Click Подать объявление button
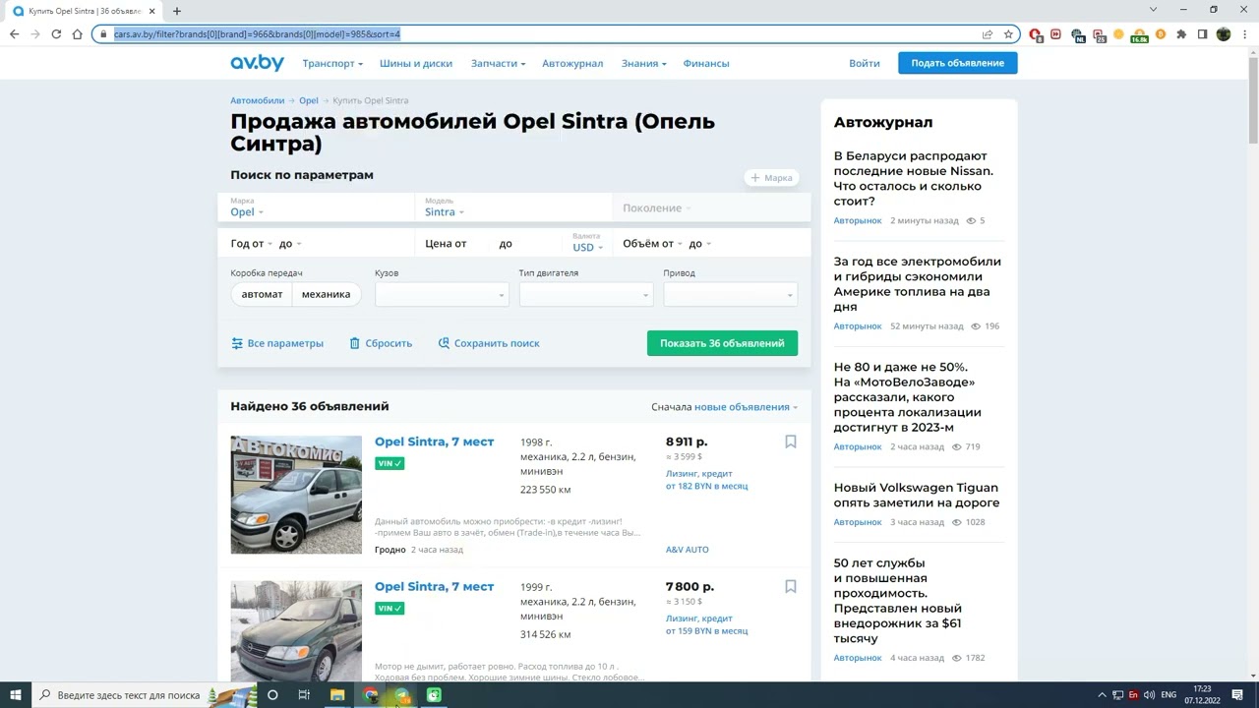The width and height of the screenshot is (1259, 708). point(958,63)
